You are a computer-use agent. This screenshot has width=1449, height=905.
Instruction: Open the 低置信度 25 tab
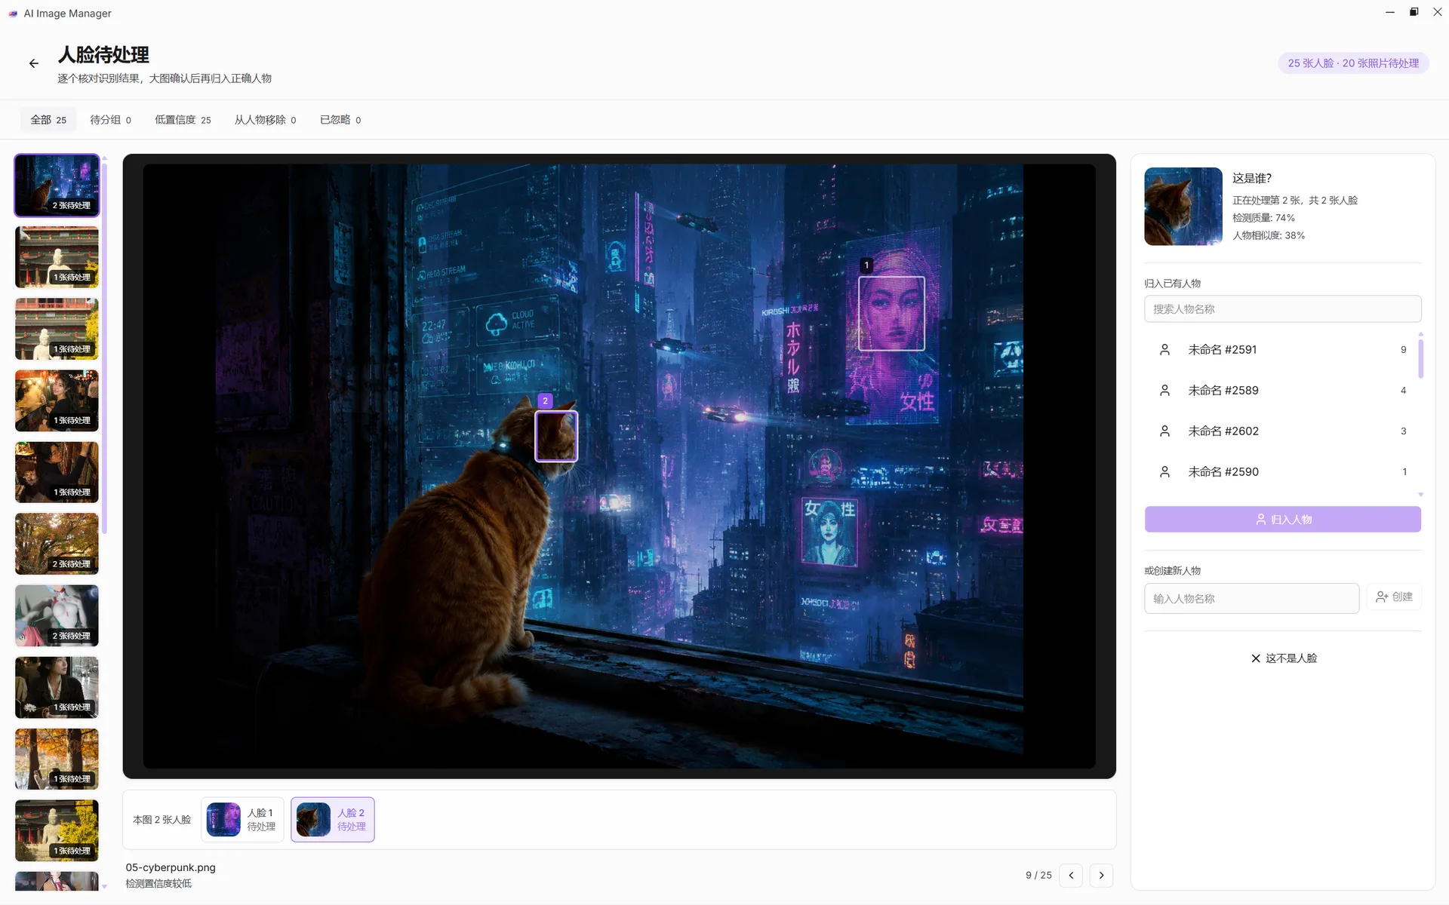pos(183,120)
